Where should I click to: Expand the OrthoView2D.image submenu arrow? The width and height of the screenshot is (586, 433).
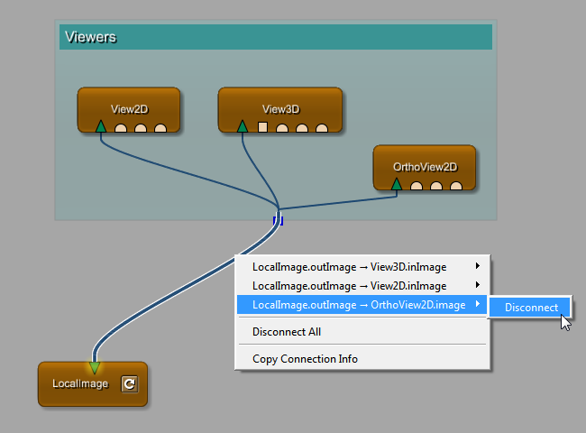tap(478, 305)
